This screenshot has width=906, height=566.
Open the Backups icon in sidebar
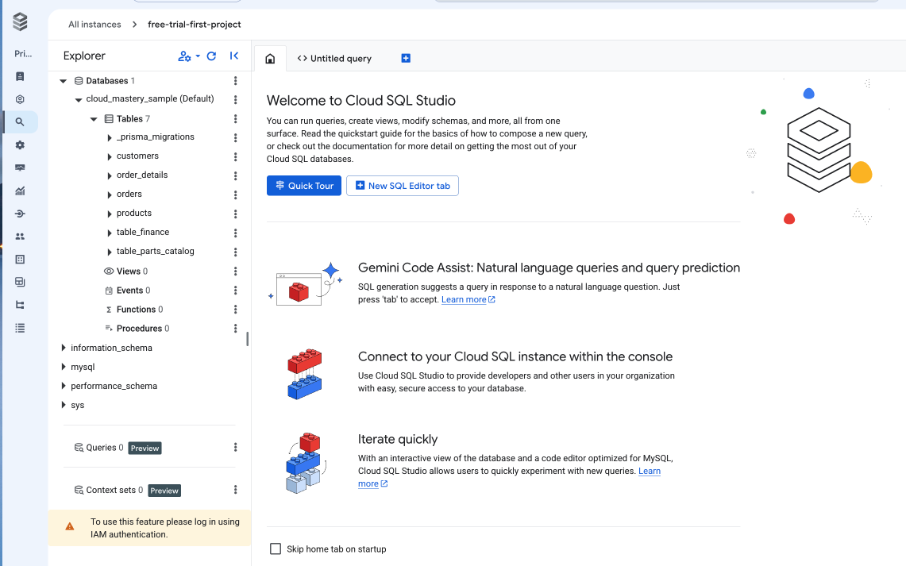tap(20, 282)
